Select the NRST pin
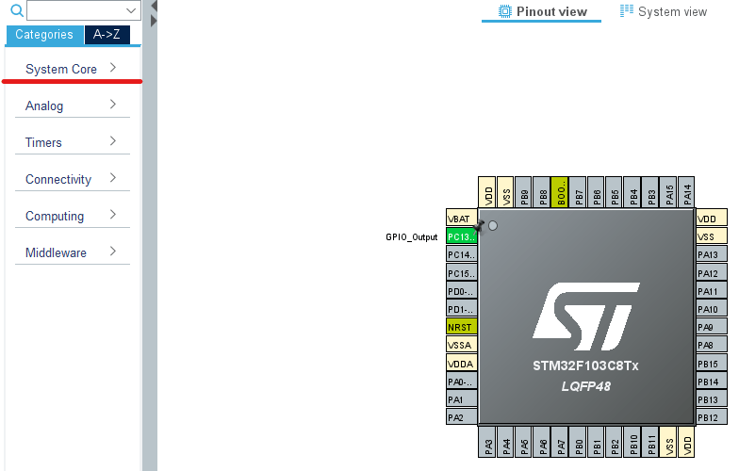This screenshot has width=739, height=471. point(462,326)
